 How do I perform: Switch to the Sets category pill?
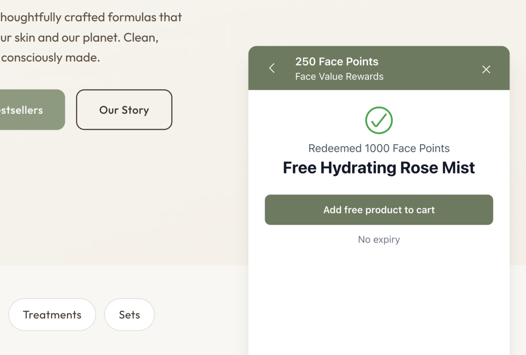click(x=129, y=315)
